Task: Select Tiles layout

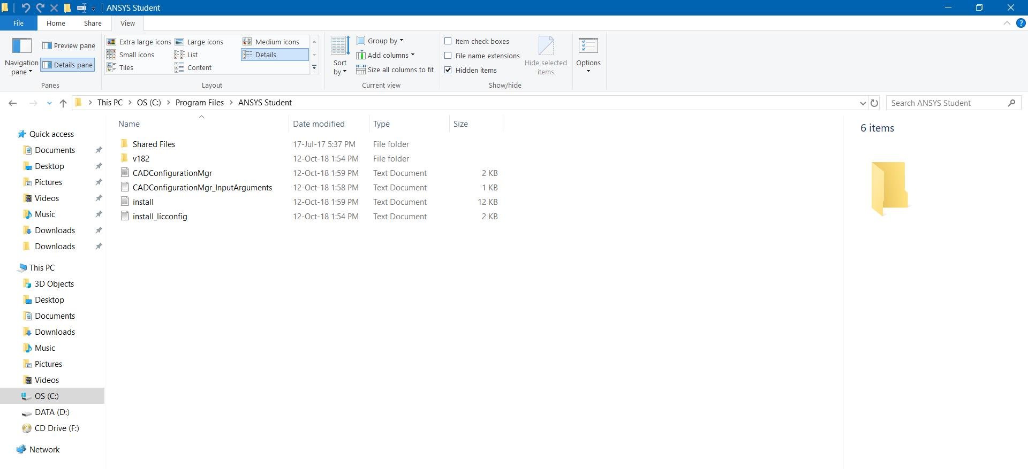Action: click(x=120, y=67)
